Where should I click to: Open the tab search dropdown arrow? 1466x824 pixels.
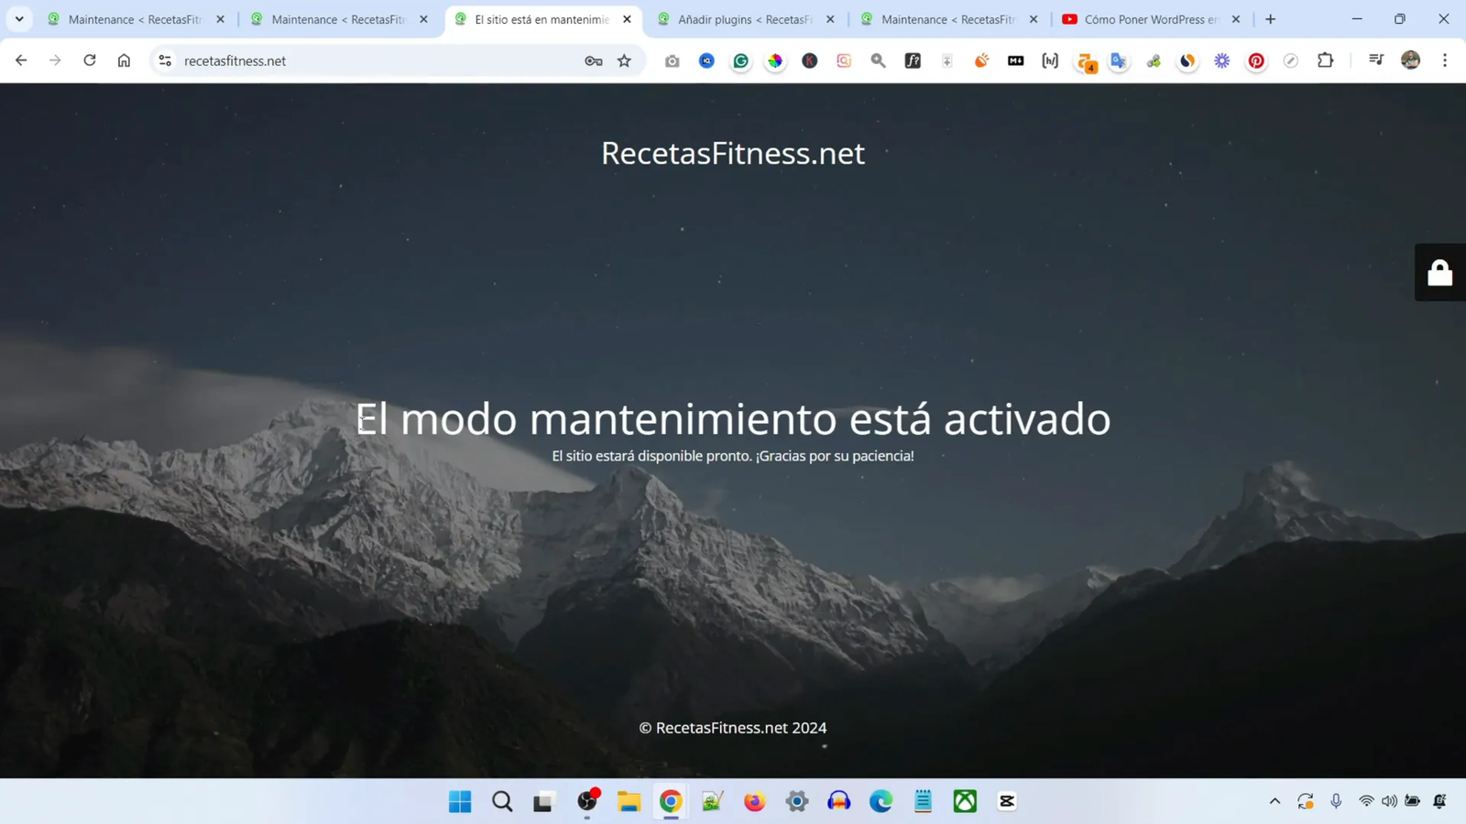pyautogui.click(x=18, y=18)
